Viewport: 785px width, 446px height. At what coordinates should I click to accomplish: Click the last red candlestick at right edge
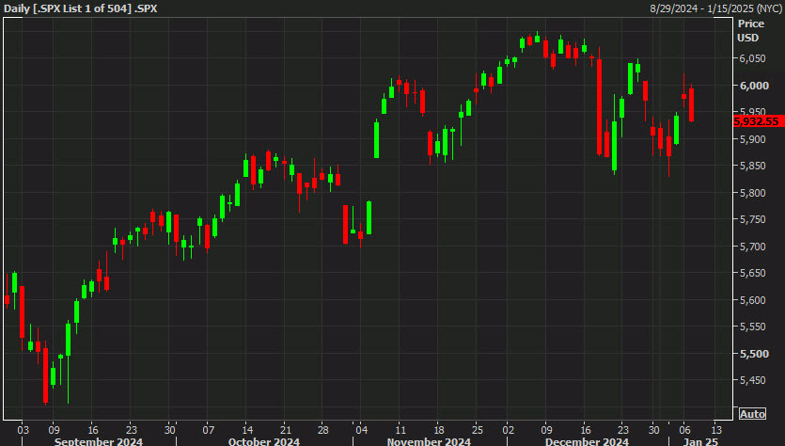(691, 104)
